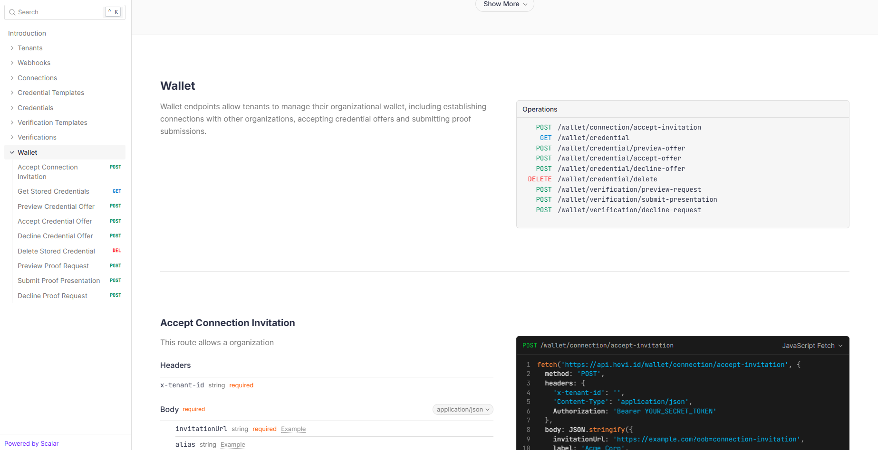Go to the Introduction page
The image size is (878, 450).
point(27,33)
